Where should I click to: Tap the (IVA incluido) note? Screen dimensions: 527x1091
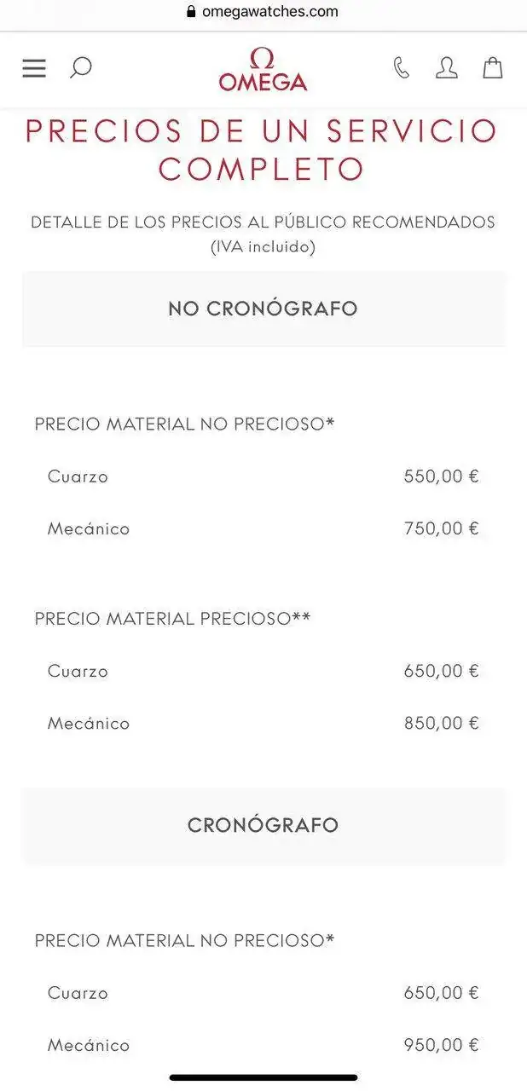263,247
